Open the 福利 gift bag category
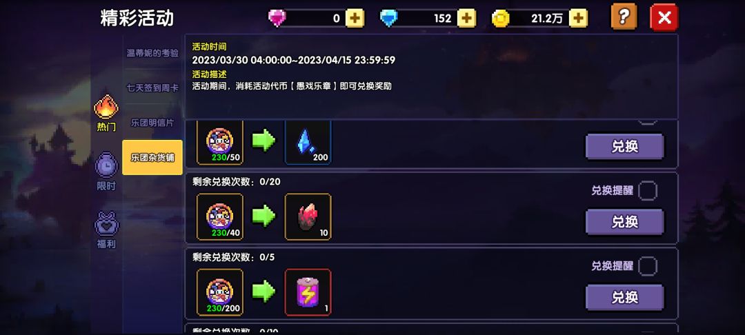This screenshot has width=745, height=335. click(106, 230)
